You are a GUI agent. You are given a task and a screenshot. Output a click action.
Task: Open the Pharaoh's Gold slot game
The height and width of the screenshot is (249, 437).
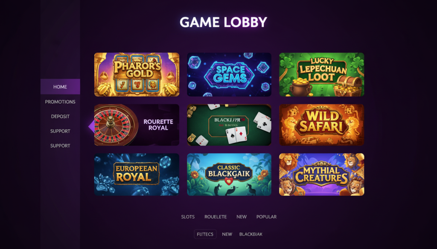(x=137, y=74)
